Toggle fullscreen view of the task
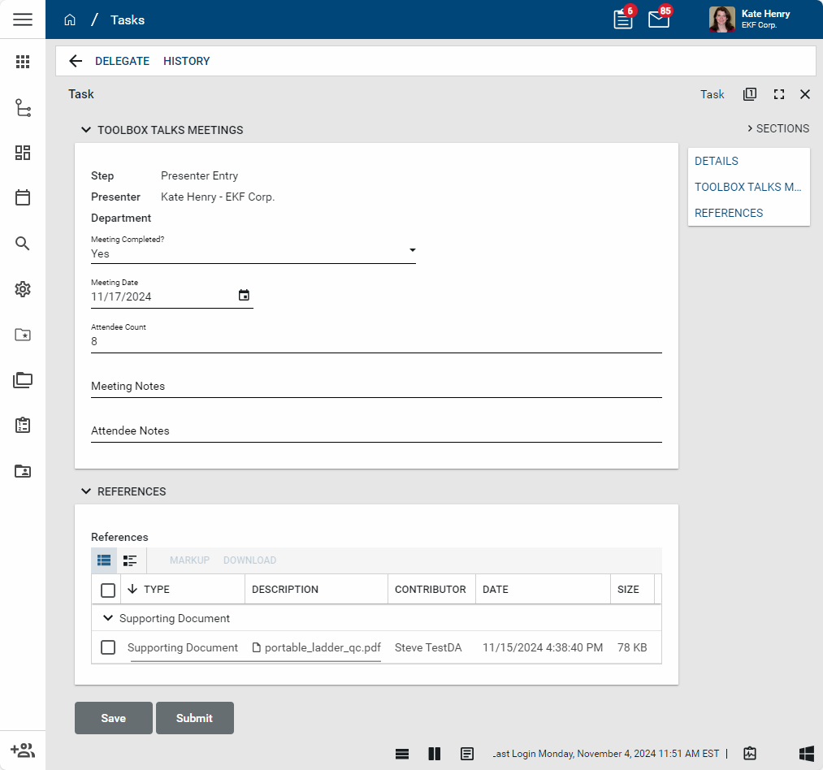The image size is (823, 770). 778,94
